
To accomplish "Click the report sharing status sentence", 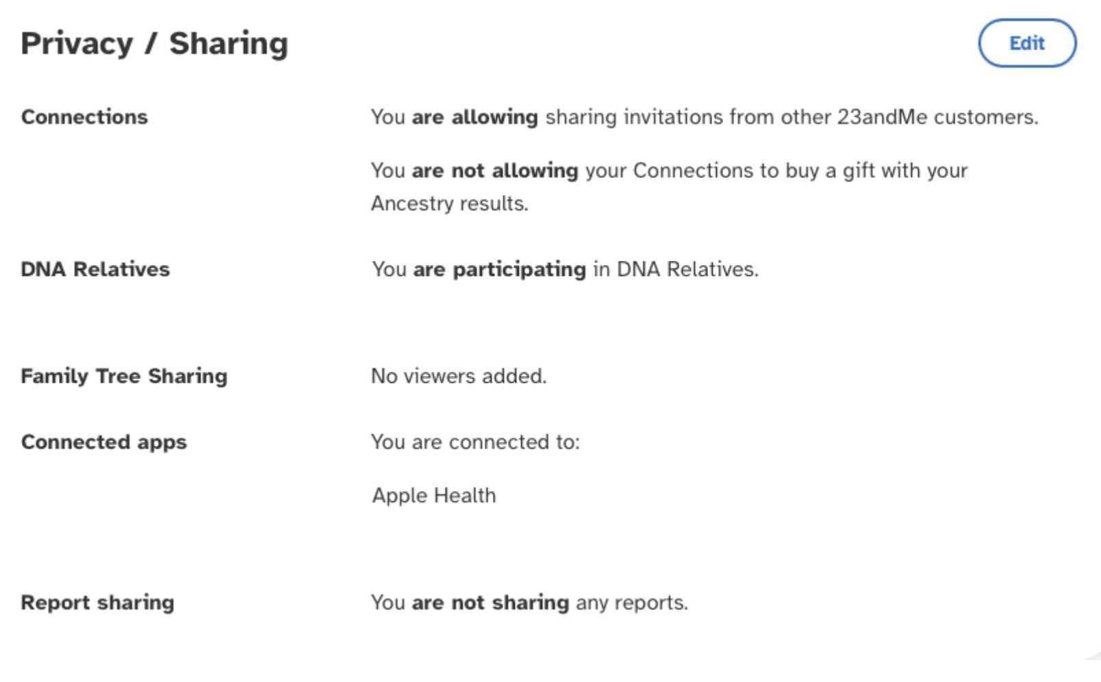I will tap(529, 603).
